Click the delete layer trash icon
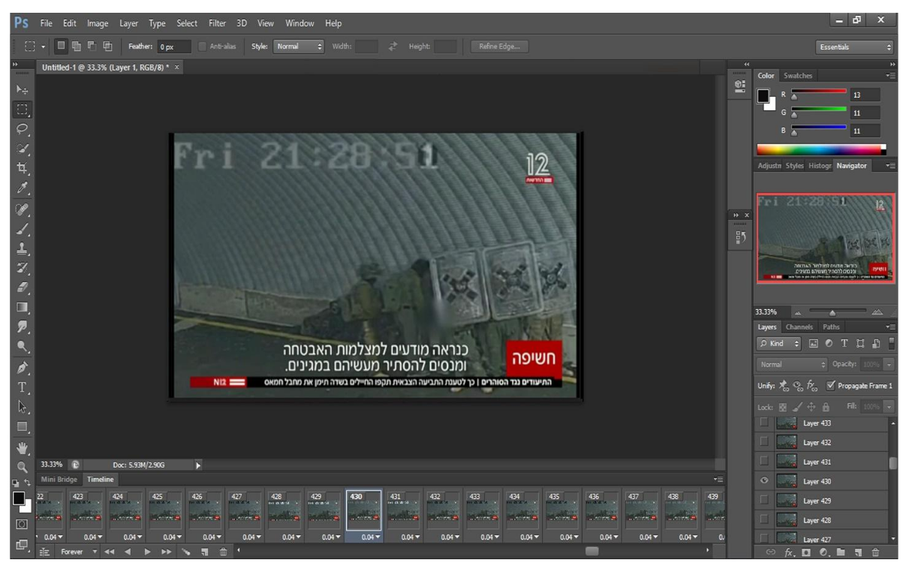 [x=875, y=553]
